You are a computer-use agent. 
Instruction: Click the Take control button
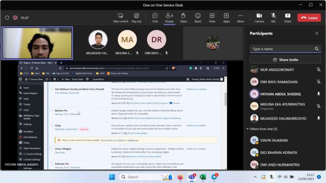121,18
